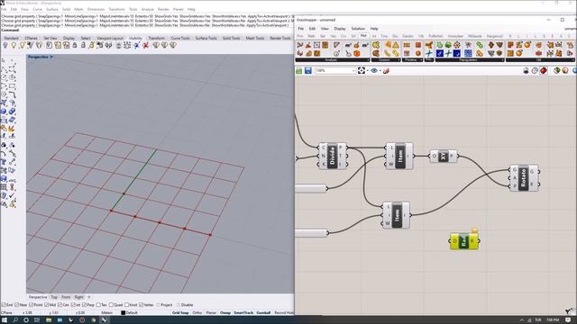Open Rhino Surface menu
This screenshot has height=324, width=577.
click(x=52, y=9)
